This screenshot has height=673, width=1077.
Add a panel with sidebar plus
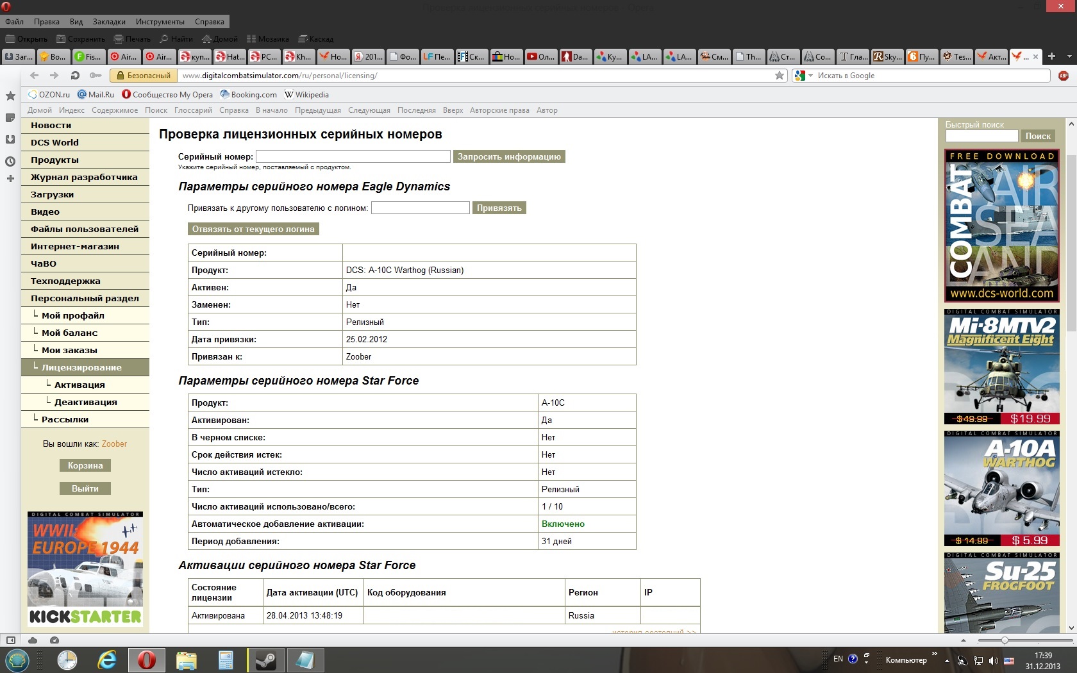tap(10, 179)
